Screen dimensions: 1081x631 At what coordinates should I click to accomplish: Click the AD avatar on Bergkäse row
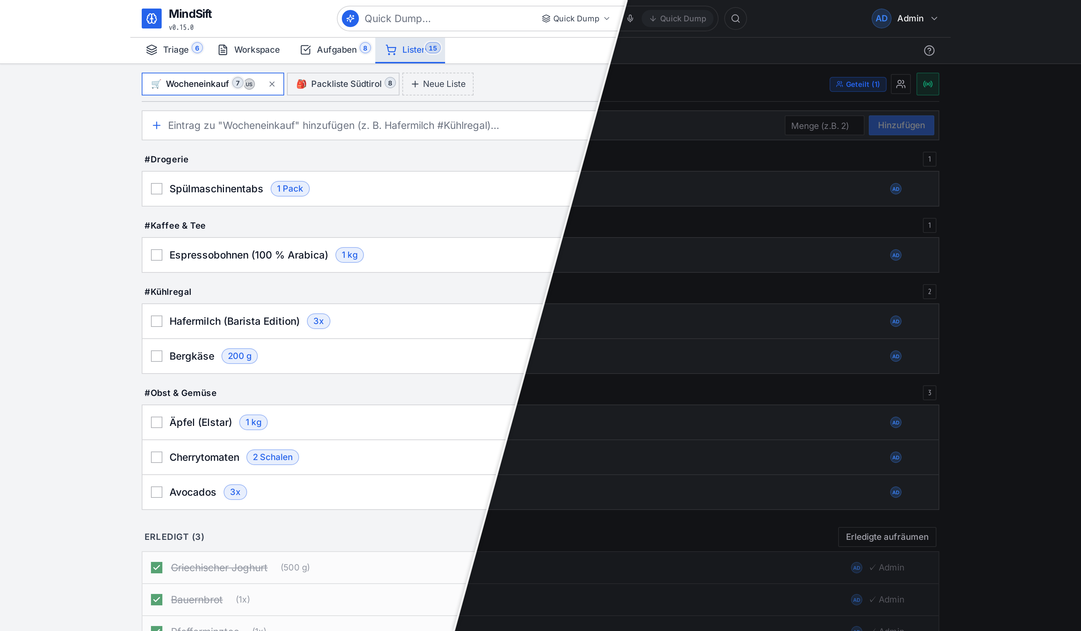[x=895, y=356]
